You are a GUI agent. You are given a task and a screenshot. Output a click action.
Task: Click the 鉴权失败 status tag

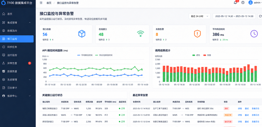(x=228, y=121)
